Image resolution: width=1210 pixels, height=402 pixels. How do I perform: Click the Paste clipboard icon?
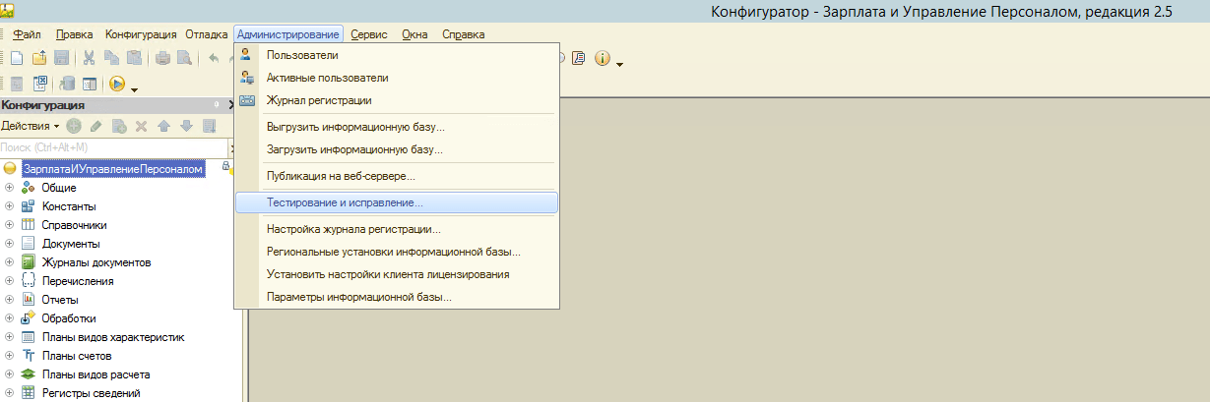pos(134,59)
